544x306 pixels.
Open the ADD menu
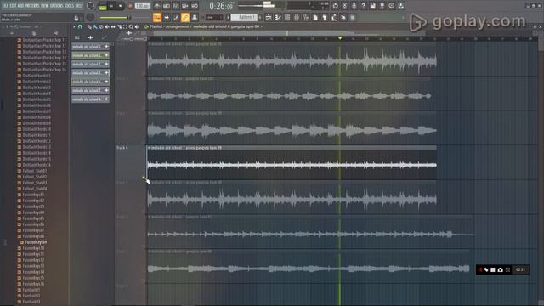[20, 6]
